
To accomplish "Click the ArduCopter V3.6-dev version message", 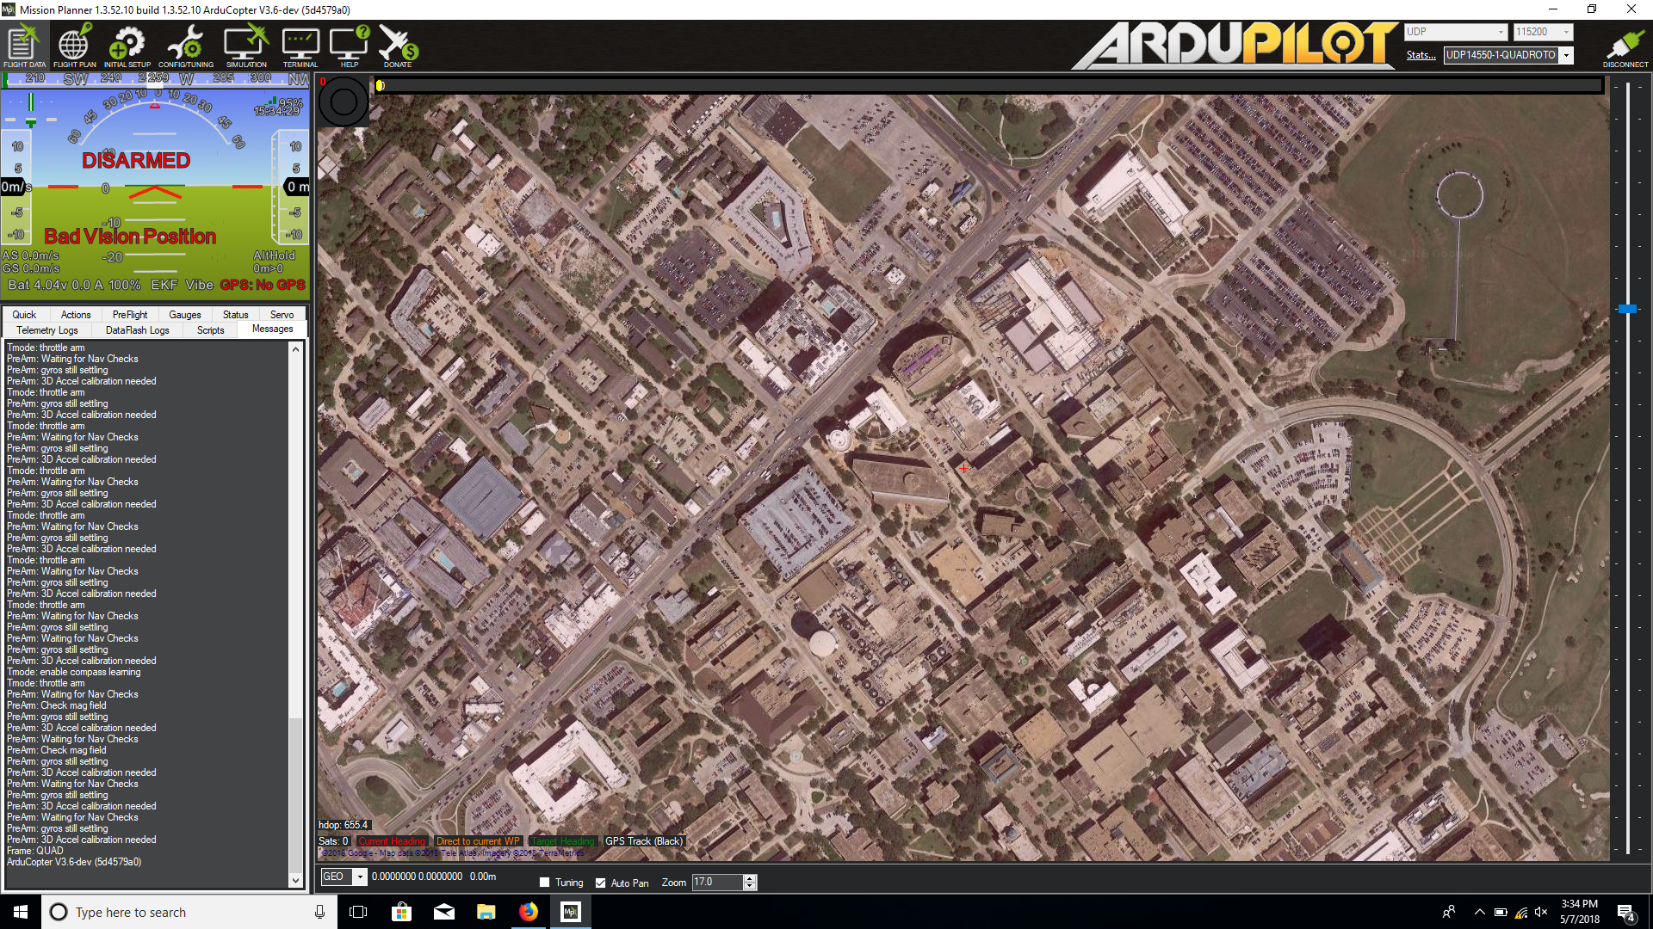I will (74, 862).
